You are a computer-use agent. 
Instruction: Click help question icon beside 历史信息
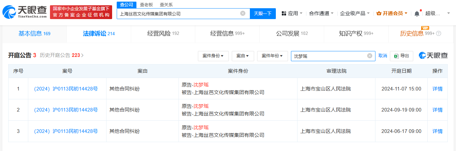[439, 34]
